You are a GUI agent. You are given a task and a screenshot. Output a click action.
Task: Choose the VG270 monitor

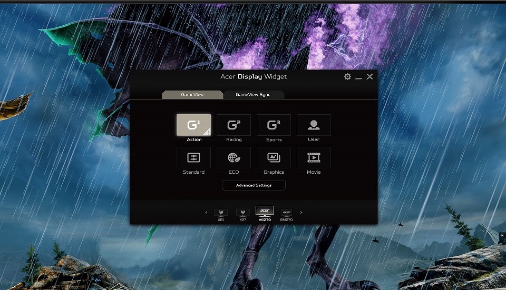[x=265, y=211]
